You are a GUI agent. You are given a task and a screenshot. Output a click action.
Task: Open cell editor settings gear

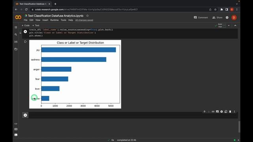221,112
